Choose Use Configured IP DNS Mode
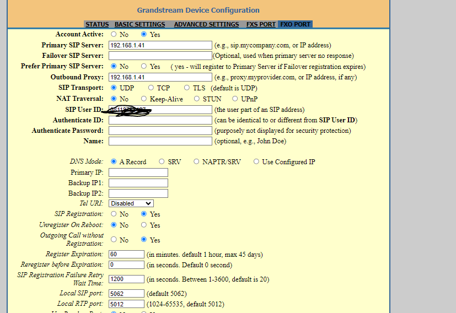This screenshot has width=456, height=313. click(x=256, y=161)
